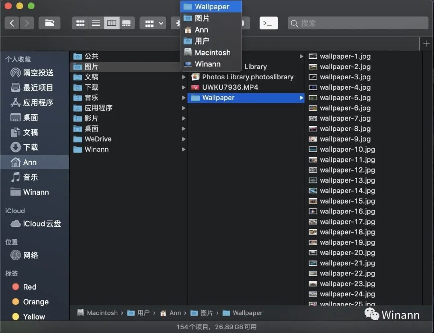Image resolution: width=434 pixels, height=333 pixels.
Task: Switch to icon view in toolbar
Action: click(80, 23)
